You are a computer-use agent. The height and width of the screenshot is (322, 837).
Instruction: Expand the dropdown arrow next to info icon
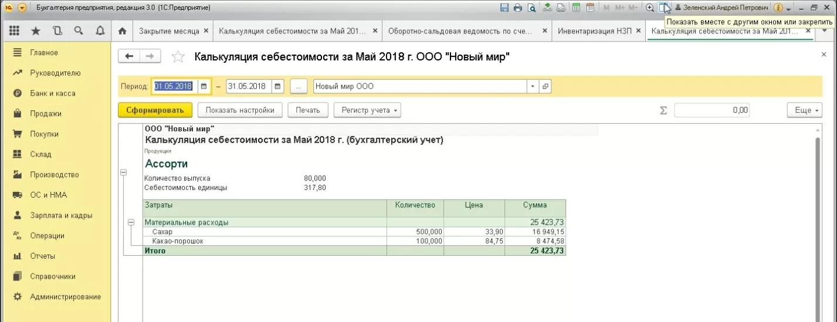tap(789, 8)
